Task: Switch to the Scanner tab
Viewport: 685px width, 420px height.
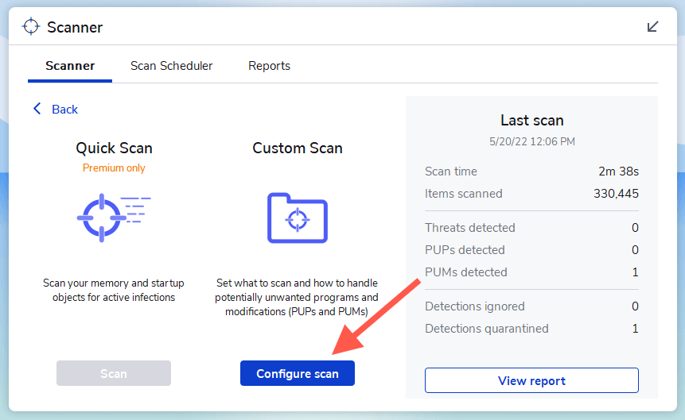Action: (70, 66)
